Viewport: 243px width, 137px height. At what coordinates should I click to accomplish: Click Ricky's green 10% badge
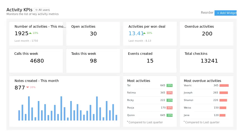[170, 100]
